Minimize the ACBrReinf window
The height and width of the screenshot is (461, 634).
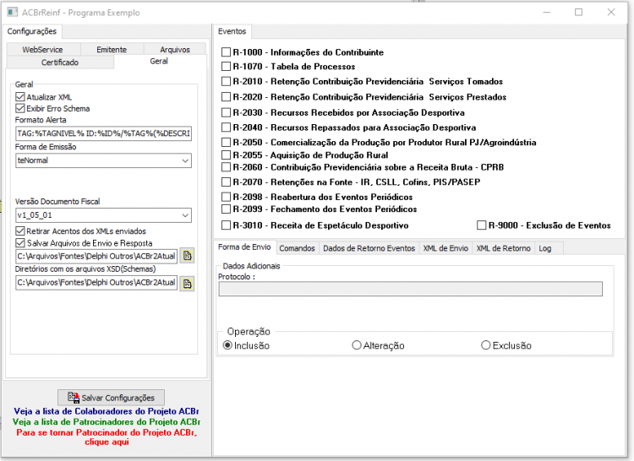tap(547, 13)
